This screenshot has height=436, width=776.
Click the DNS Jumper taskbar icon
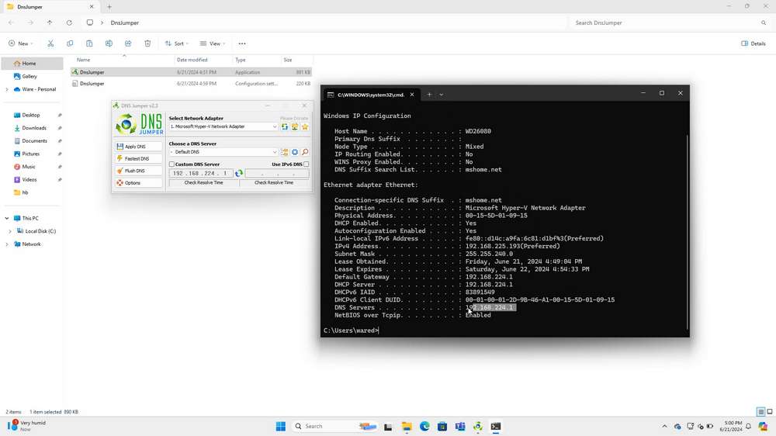(x=478, y=426)
